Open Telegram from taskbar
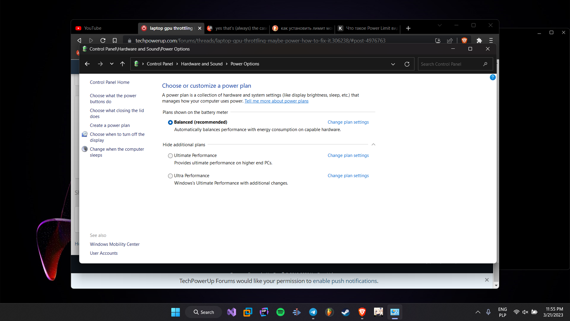The width and height of the screenshot is (570, 321). click(x=313, y=312)
